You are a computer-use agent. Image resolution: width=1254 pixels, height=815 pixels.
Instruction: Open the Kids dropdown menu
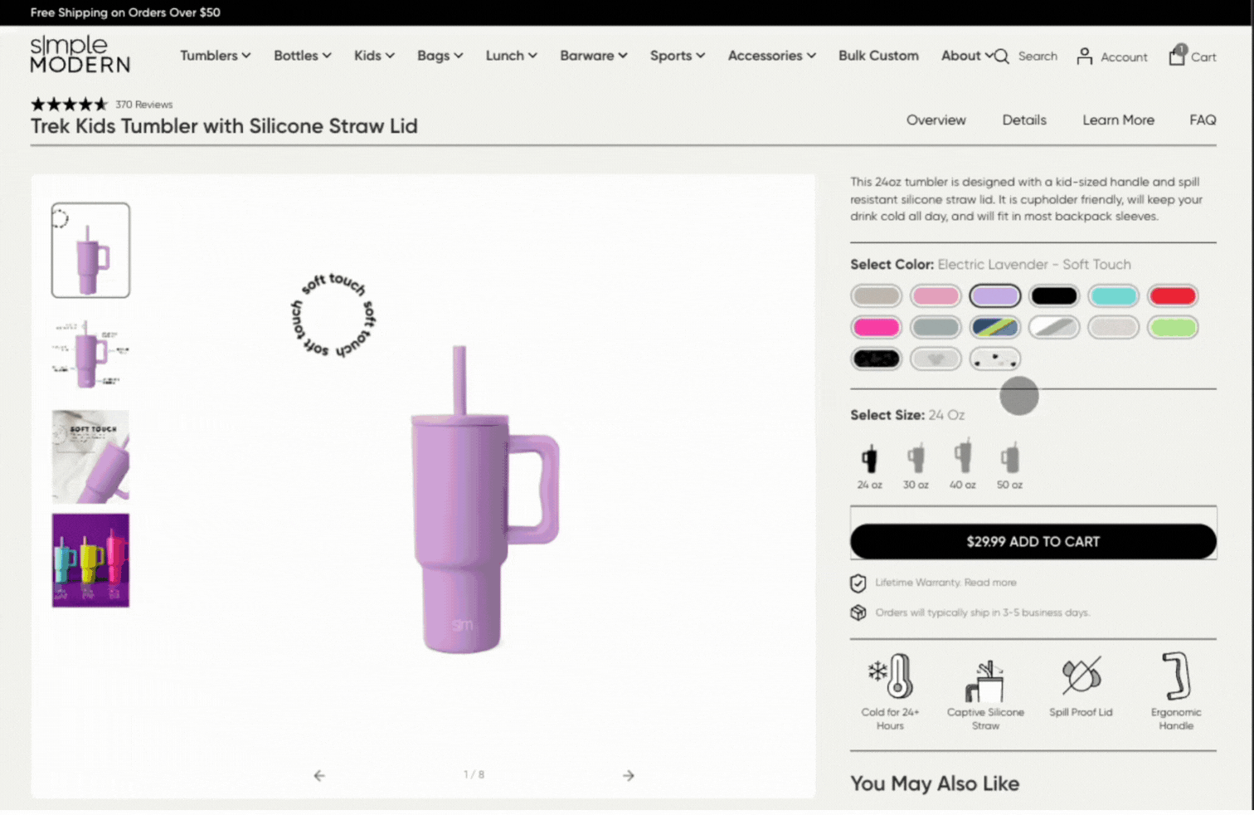click(374, 56)
